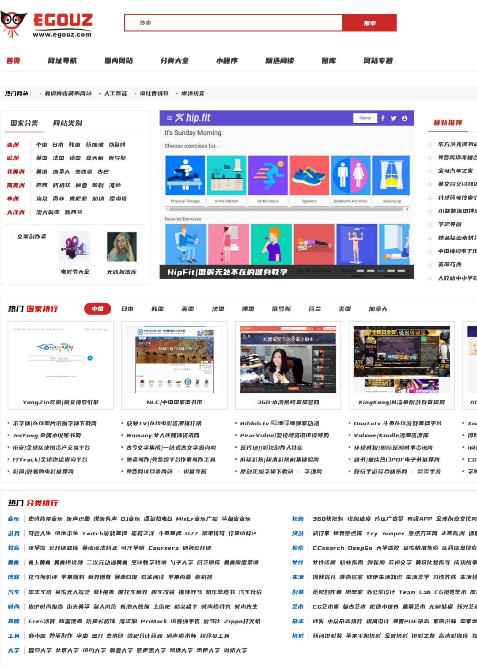Click the Bilibili.tv 弹幕动漫 link

(x=280, y=423)
